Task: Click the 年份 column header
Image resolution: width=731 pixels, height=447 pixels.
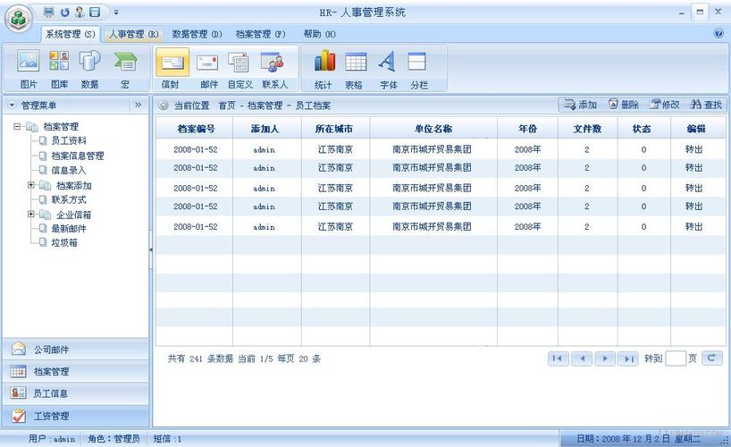Action: pyautogui.click(x=528, y=129)
